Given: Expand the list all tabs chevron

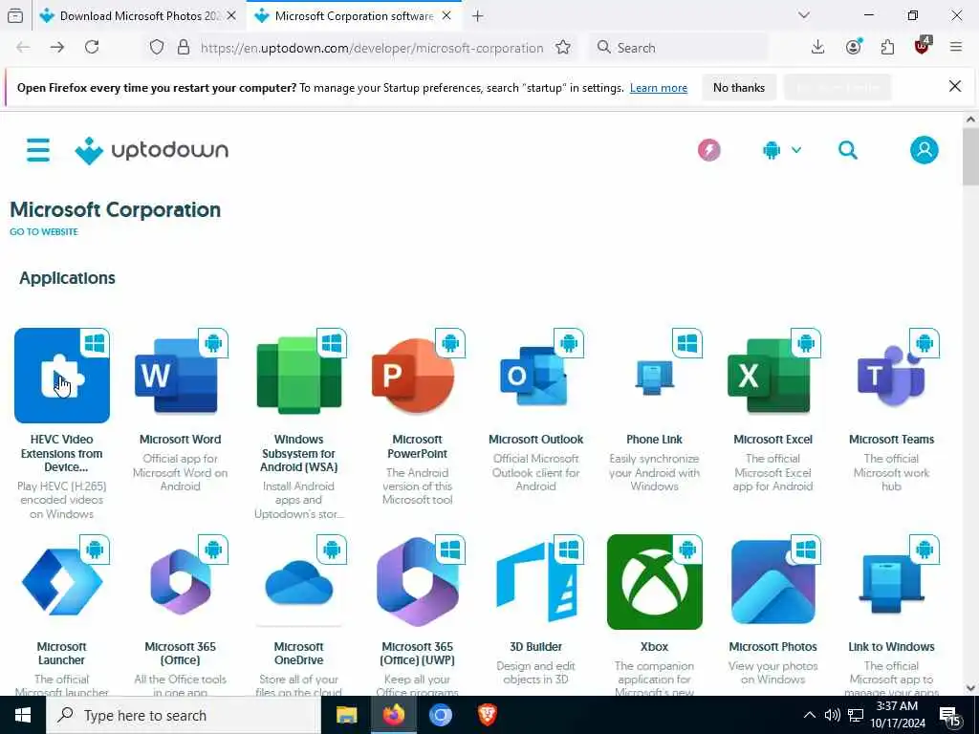Looking at the screenshot, I should pos(804,15).
